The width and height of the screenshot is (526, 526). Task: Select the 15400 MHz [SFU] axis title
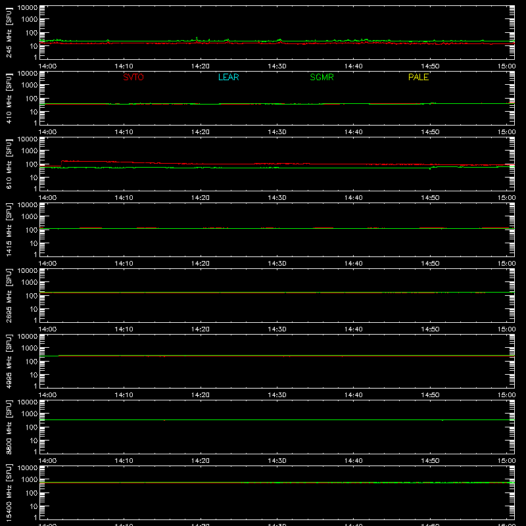tap(9, 492)
